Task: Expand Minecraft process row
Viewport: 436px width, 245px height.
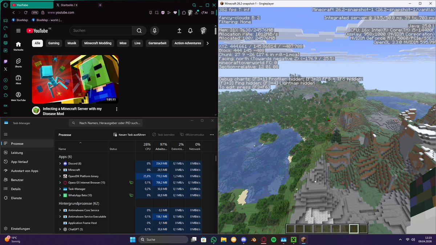Action: tap(60, 170)
